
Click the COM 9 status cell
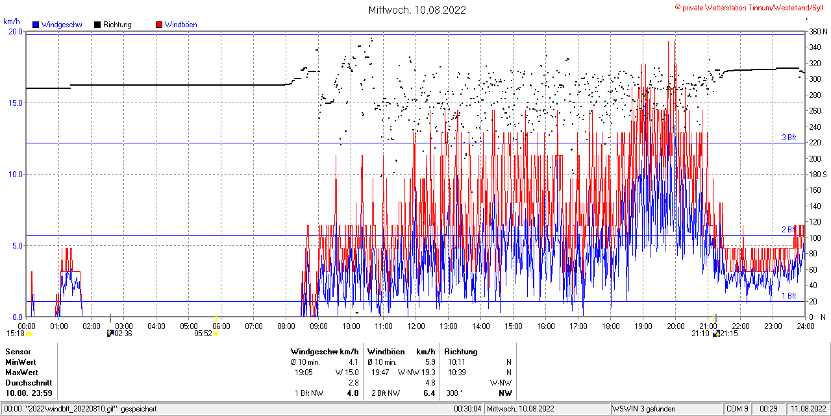click(737, 409)
